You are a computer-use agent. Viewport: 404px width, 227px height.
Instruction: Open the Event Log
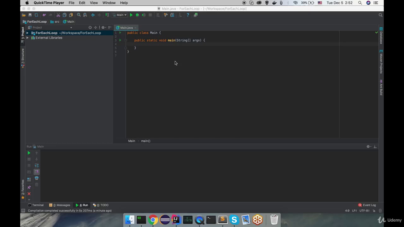[367, 205]
